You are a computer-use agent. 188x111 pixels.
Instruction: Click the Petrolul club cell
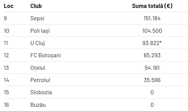40,80
